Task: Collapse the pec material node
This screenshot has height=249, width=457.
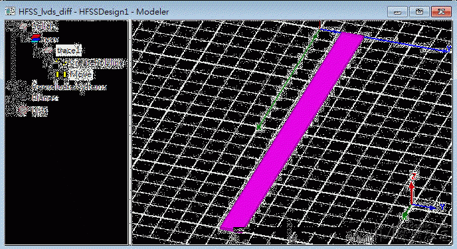Action: pos(24,39)
